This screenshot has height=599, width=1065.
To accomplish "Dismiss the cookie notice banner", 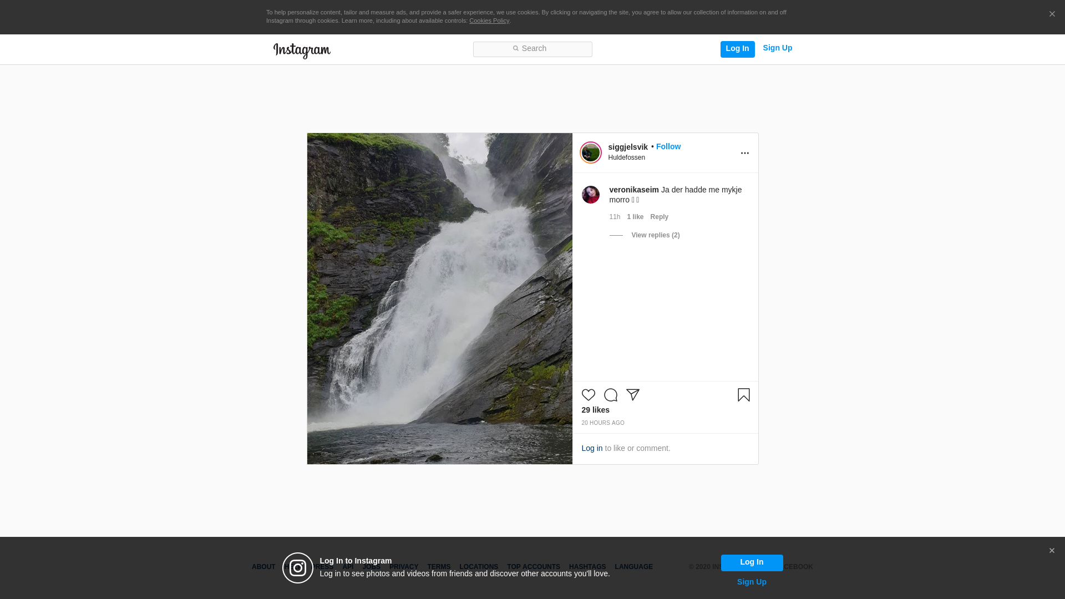I will [1052, 14].
